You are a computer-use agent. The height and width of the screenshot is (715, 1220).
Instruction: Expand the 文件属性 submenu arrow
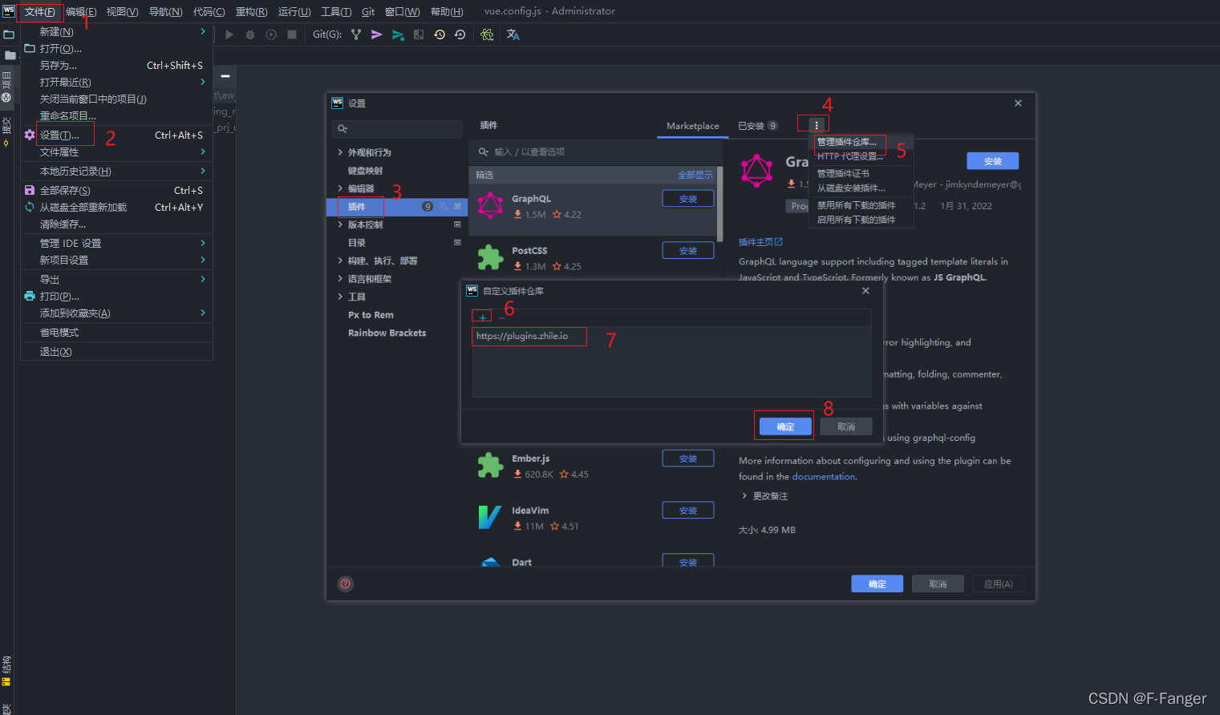pyautogui.click(x=203, y=151)
